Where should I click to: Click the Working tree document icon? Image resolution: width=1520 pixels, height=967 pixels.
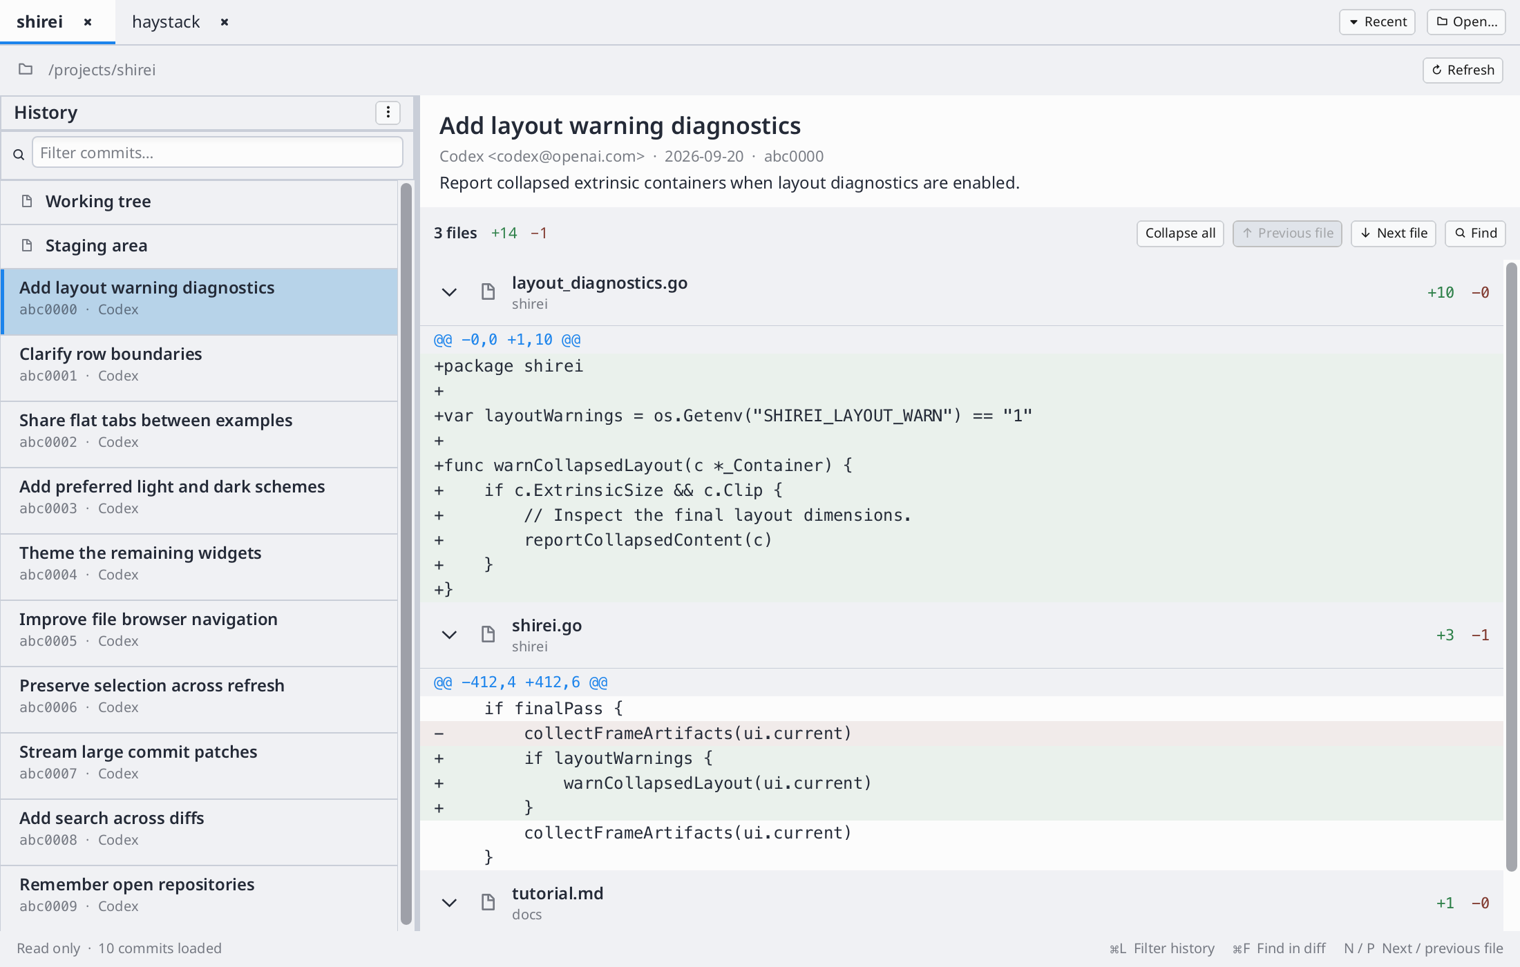pyautogui.click(x=27, y=201)
